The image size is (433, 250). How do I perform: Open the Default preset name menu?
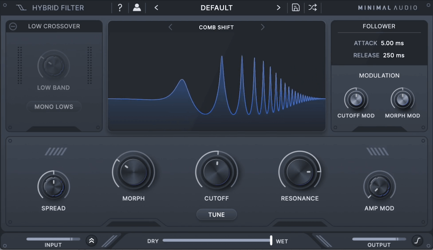click(x=216, y=8)
